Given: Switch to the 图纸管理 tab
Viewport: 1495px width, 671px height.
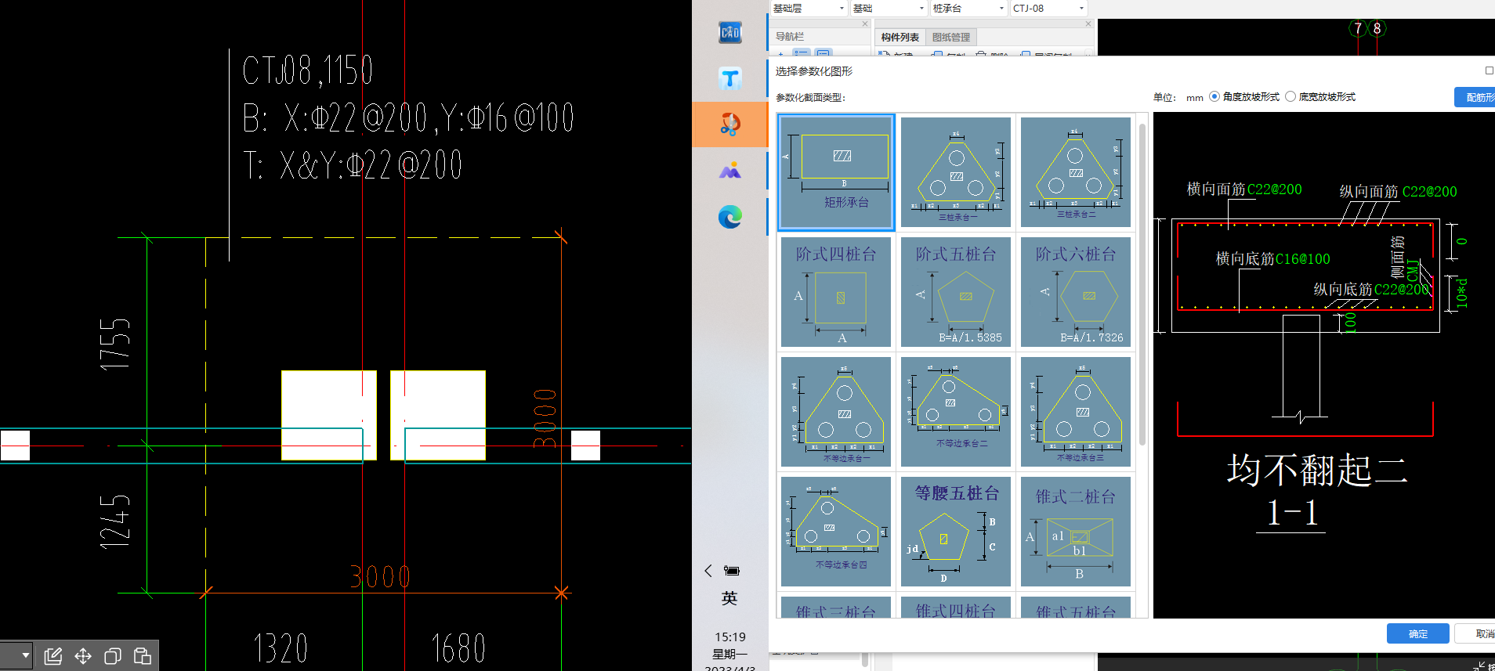Looking at the screenshot, I should pos(950,38).
